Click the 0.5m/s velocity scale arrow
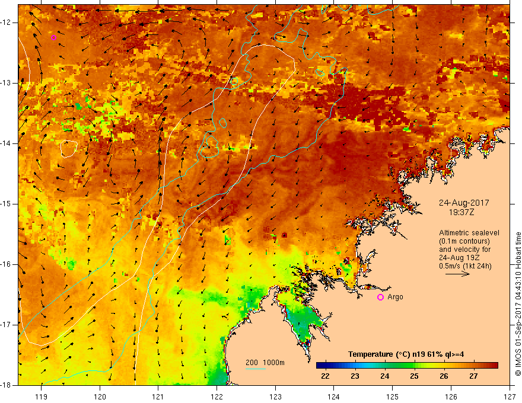 (x=457, y=274)
